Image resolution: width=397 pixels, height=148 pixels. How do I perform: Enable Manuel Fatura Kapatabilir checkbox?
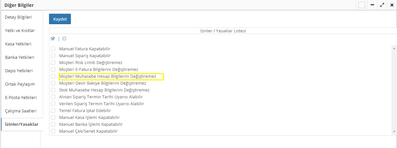click(x=53, y=49)
